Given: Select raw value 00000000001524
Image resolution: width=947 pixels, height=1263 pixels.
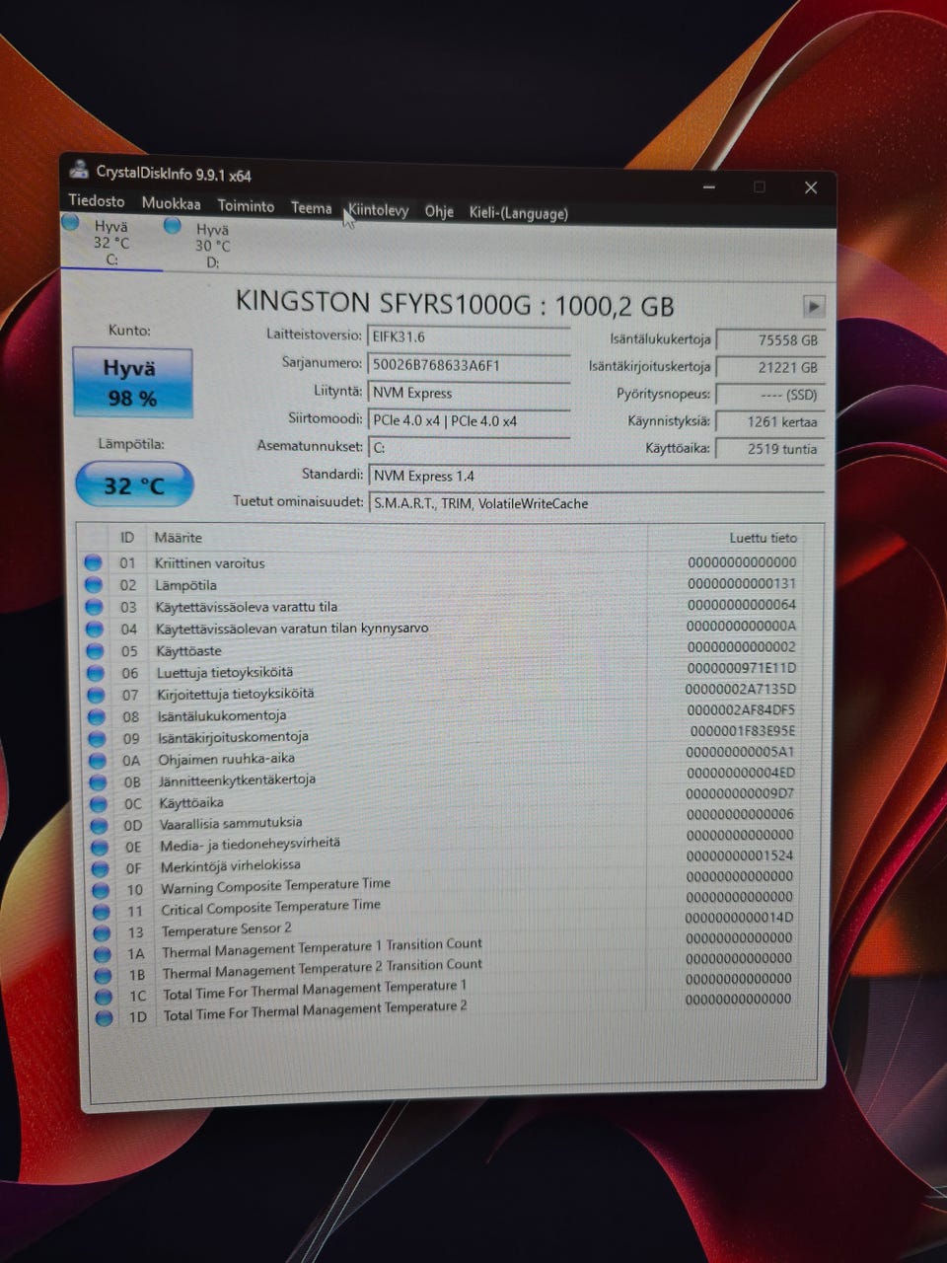Looking at the screenshot, I should 740,855.
